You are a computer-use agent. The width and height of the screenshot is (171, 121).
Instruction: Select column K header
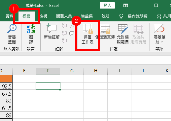(163, 71)
